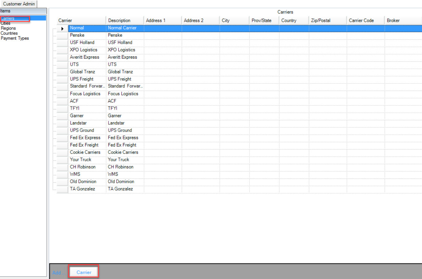Sort by the Carrier column header
Viewport: 422px width, 279px height.
(x=81, y=20)
